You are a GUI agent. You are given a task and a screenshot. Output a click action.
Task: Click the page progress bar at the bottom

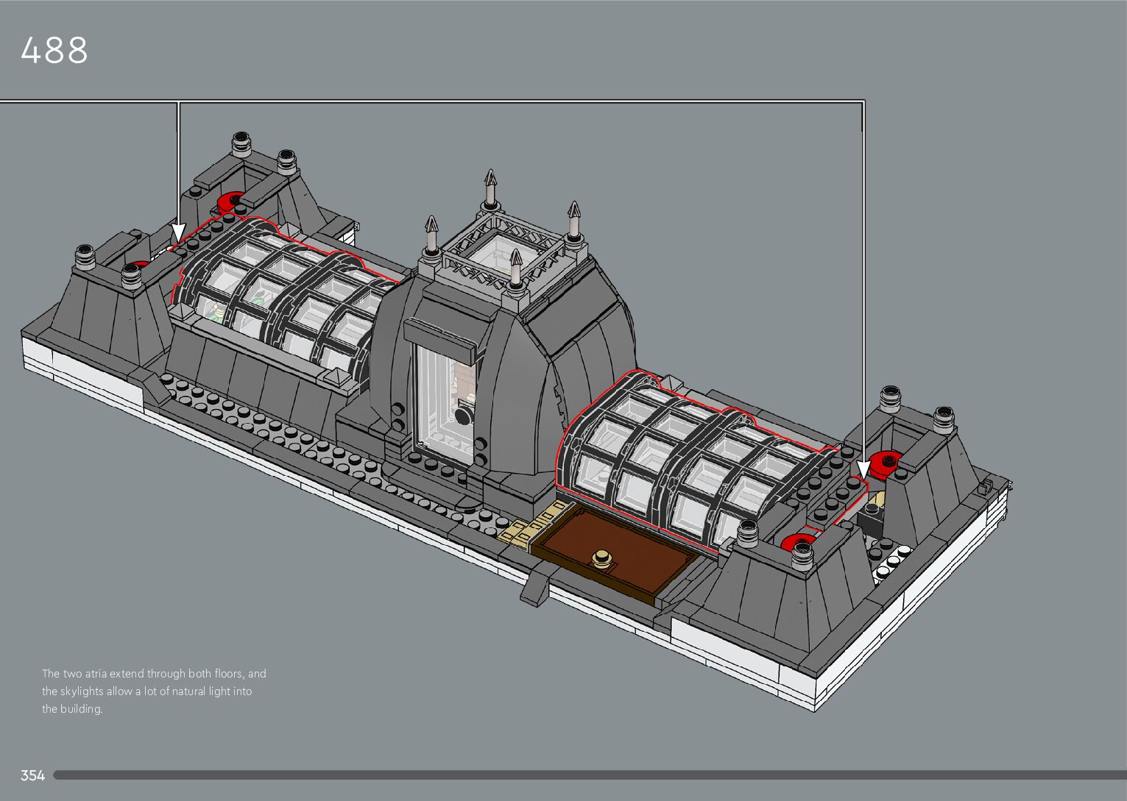[589, 775]
